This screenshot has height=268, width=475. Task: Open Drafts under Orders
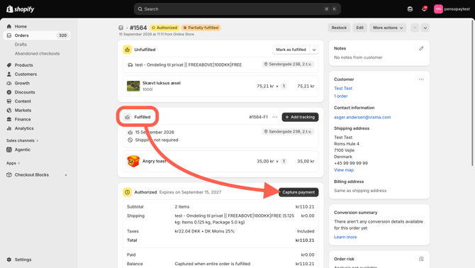click(21, 44)
